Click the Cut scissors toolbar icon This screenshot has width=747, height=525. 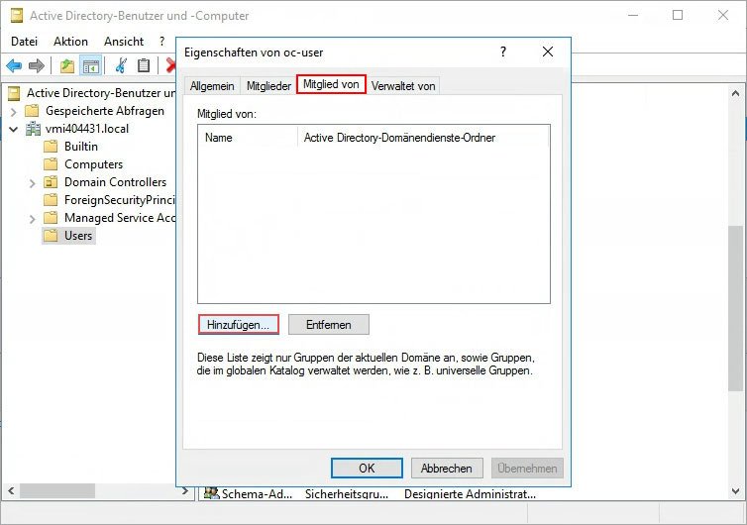[x=121, y=65]
